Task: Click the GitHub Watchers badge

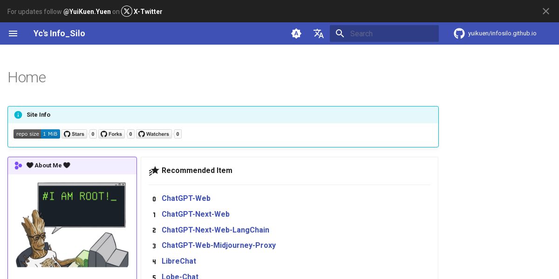Action: click(x=154, y=134)
